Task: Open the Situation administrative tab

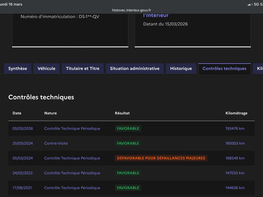Action: coord(135,69)
